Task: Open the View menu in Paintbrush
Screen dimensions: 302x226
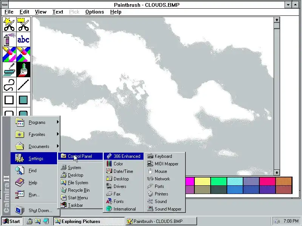Action: point(41,12)
